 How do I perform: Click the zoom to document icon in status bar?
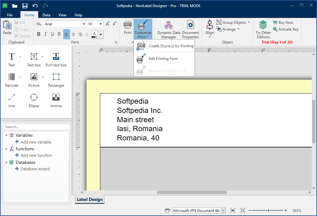pyautogui.click(x=233, y=210)
